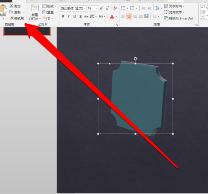Click the Text Shadow S icon
Viewport: 208px width, 194px height.
(81, 17)
